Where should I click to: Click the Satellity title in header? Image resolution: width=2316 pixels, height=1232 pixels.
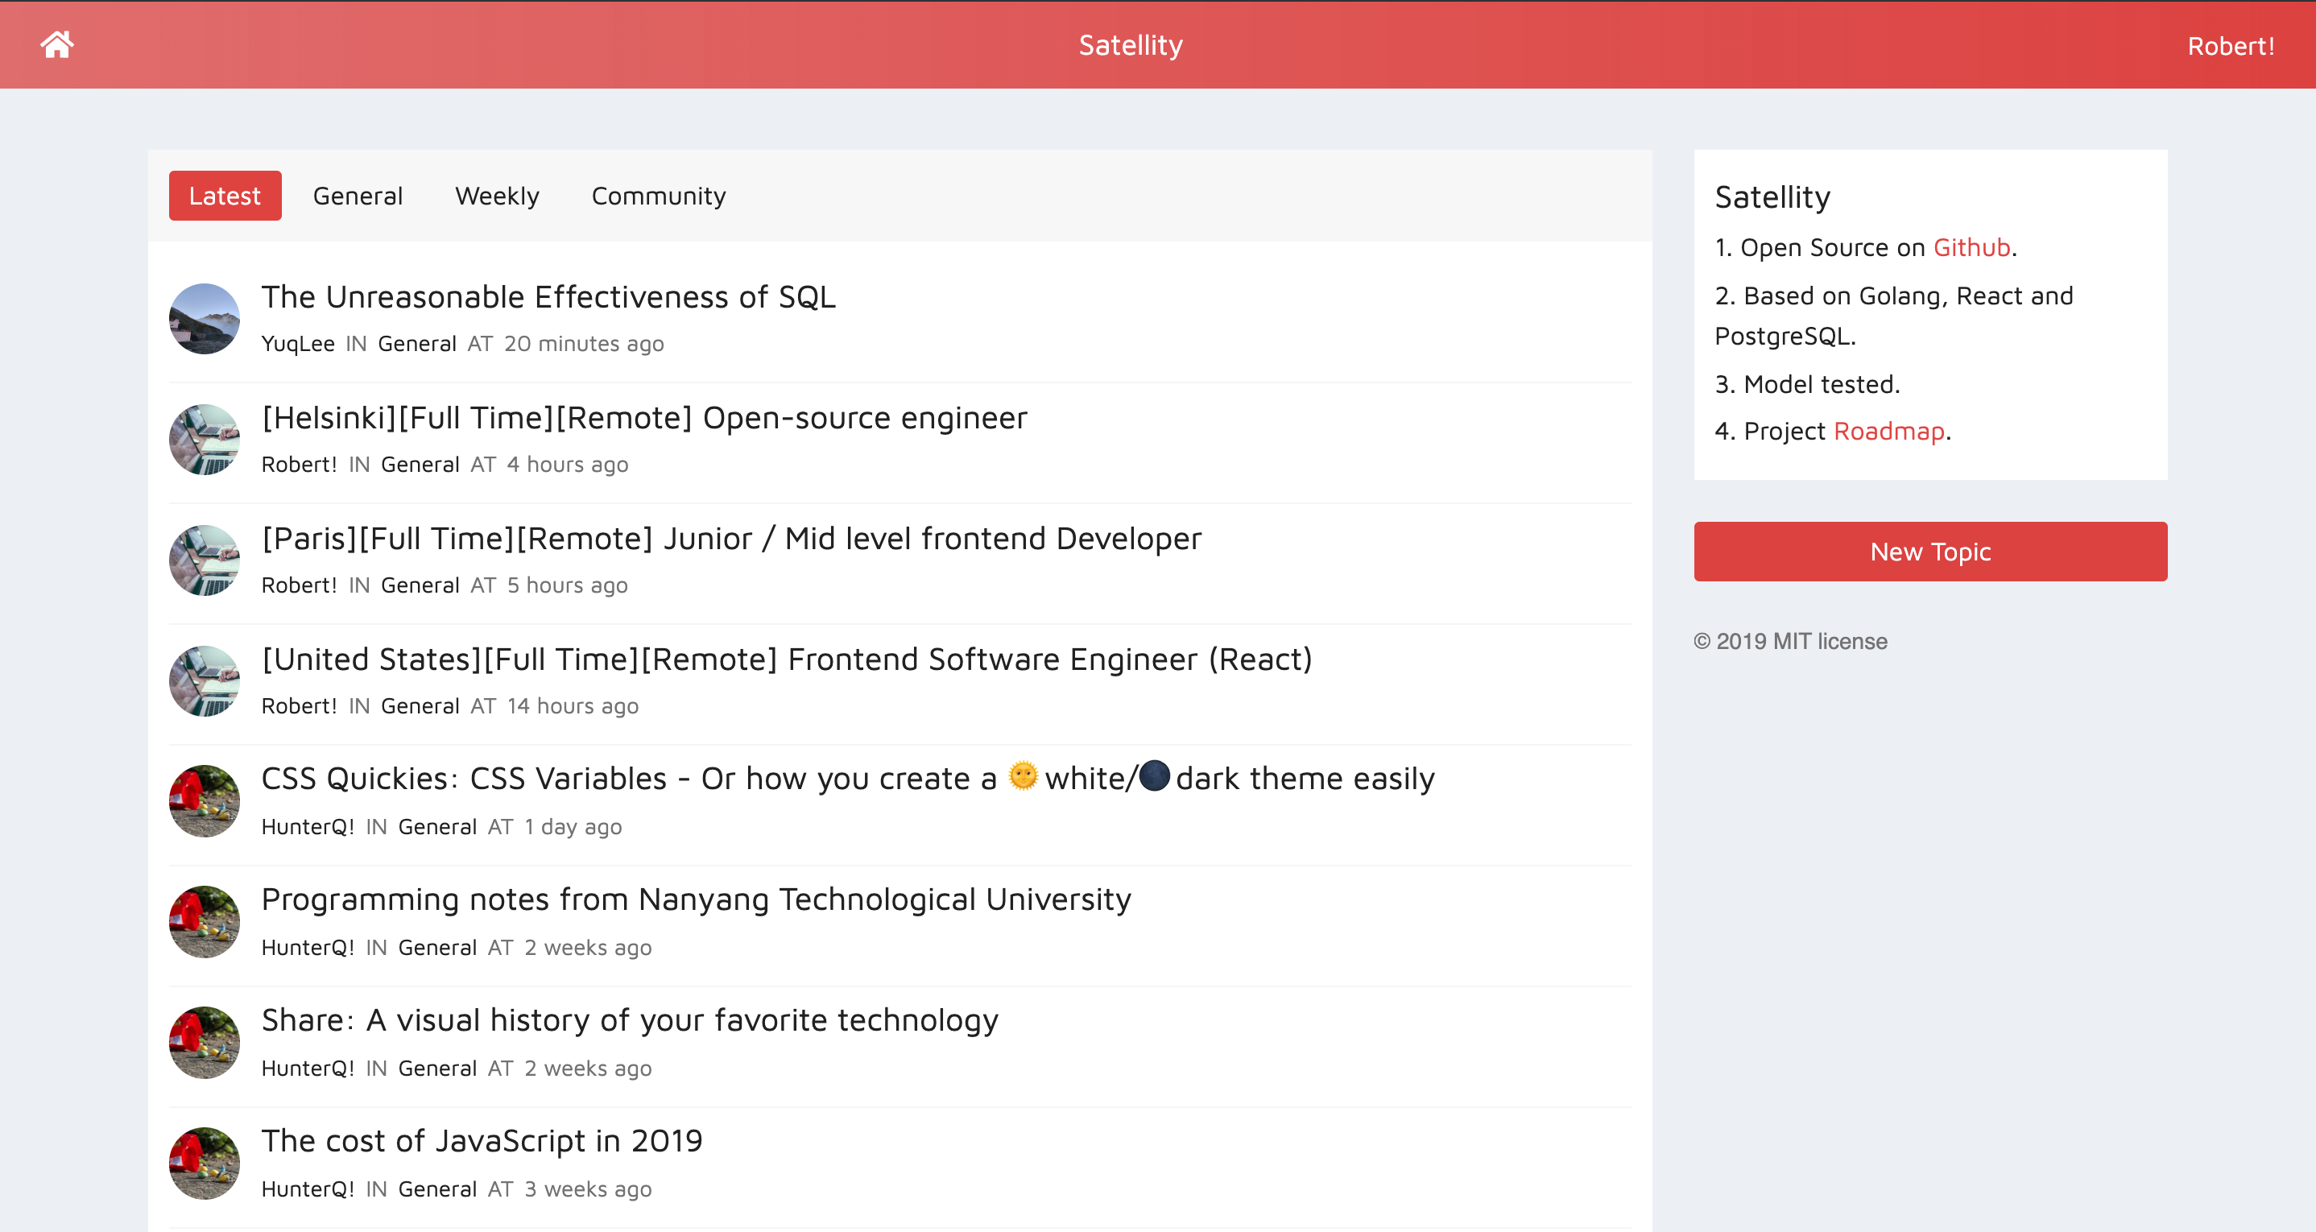click(x=1130, y=45)
